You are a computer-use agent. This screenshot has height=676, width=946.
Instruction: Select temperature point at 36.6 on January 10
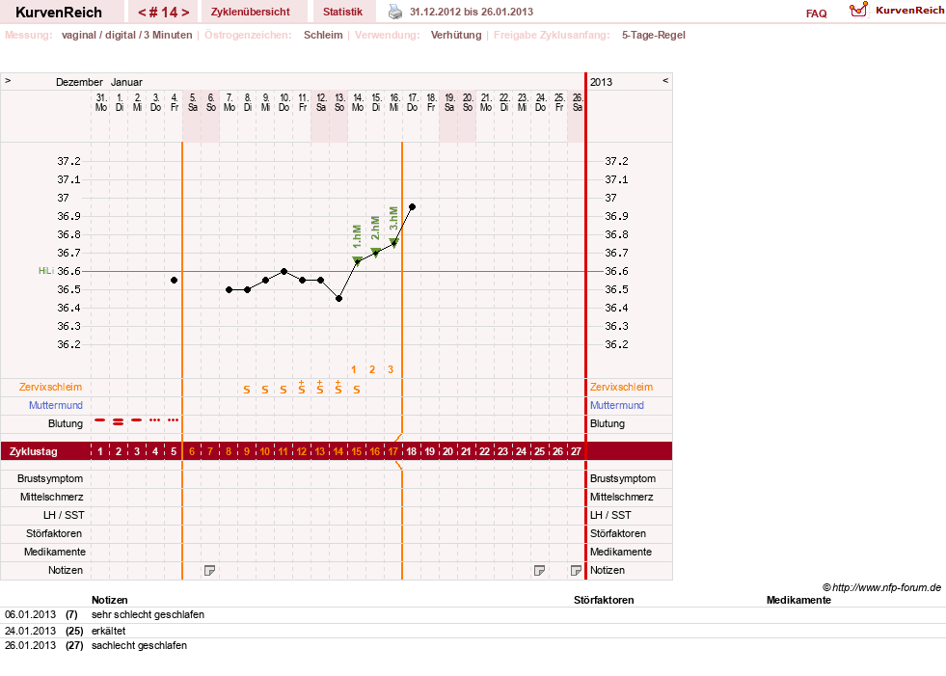(284, 272)
